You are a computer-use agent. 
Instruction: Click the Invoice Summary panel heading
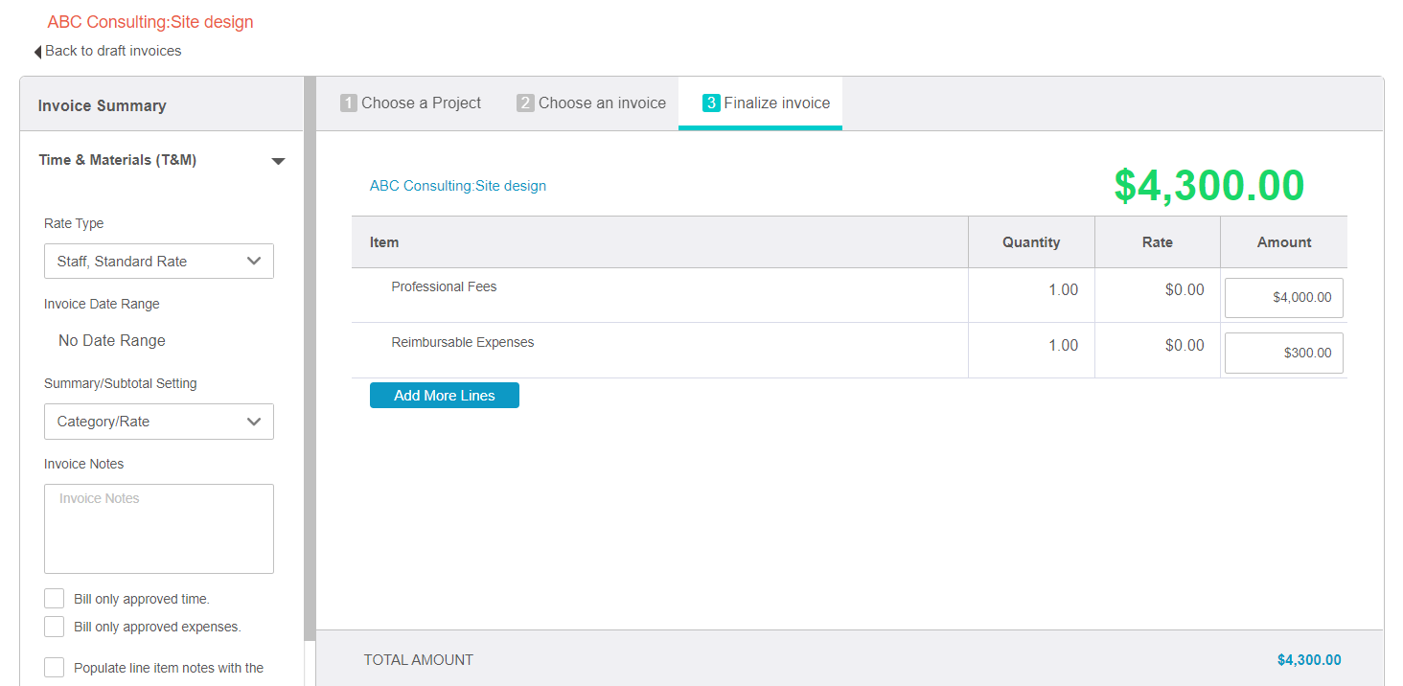coord(103,105)
